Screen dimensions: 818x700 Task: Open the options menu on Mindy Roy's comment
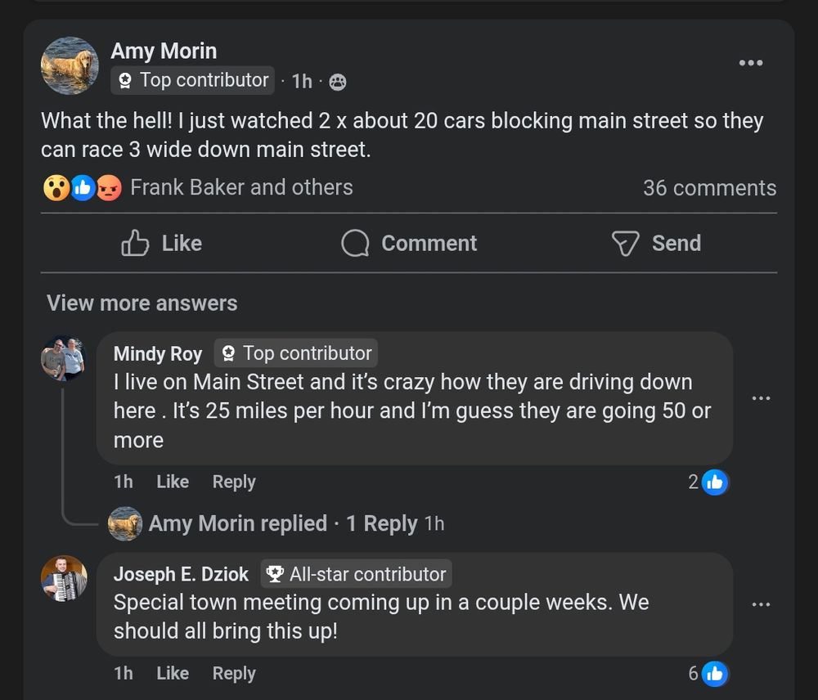click(762, 398)
